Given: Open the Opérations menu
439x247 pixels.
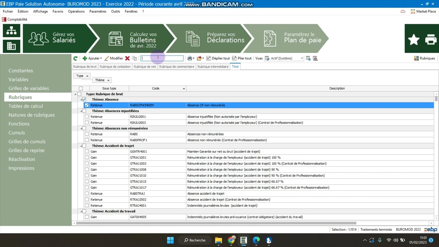Looking at the screenshot, I should pos(76,11).
